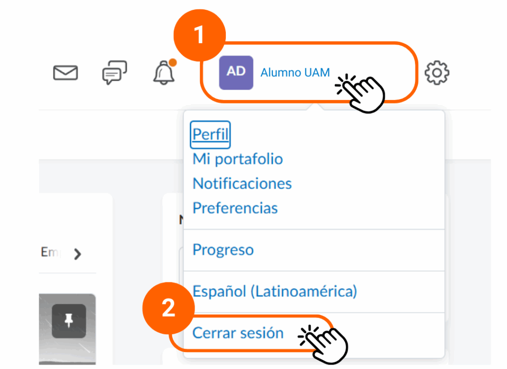Choose Notificaciones in the dropdown menu

coord(242,184)
